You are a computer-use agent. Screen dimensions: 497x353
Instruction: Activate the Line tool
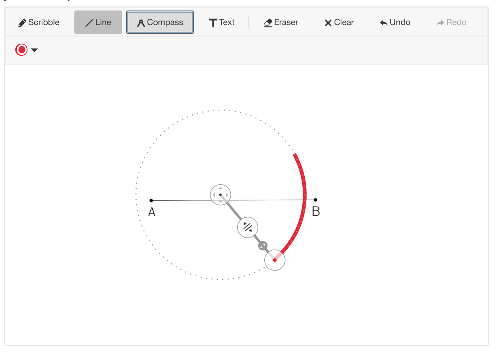[98, 22]
